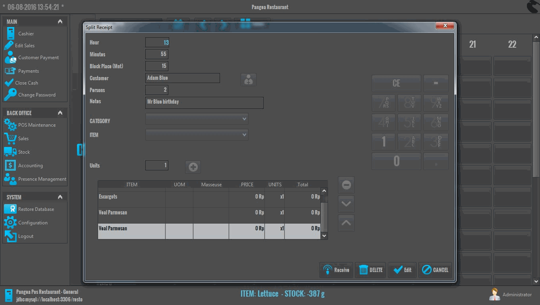The height and width of the screenshot is (305, 540).
Task: Open Stock in Back Office
Action: 24,152
